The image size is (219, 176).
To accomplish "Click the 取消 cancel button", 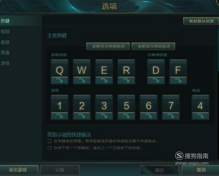I will click(x=201, y=170).
